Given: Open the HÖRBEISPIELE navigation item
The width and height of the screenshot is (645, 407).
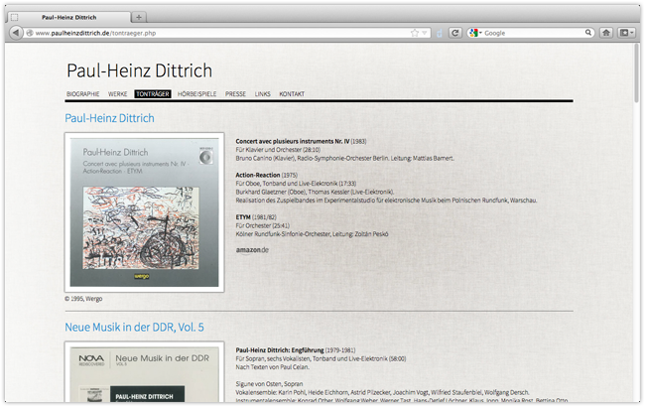Looking at the screenshot, I should (x=197, y=94).
